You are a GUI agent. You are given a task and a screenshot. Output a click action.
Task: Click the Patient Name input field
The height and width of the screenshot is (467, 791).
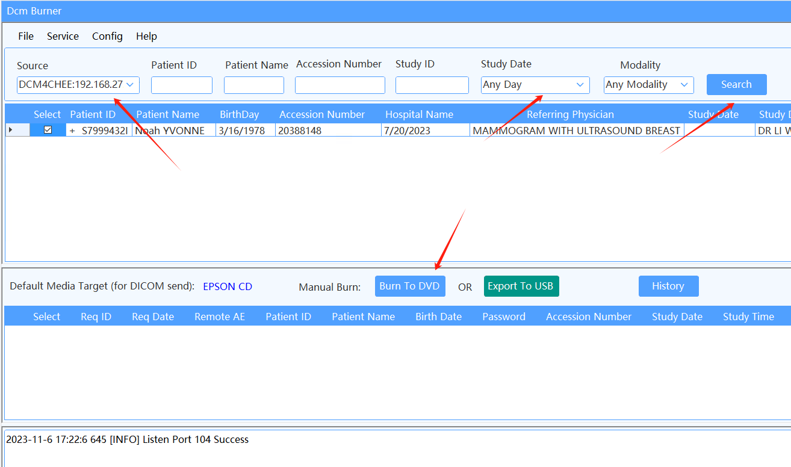253,85
